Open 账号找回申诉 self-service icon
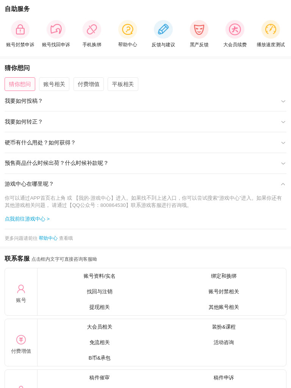This screenshot has width=291, height=388. (x=56, y=30)
